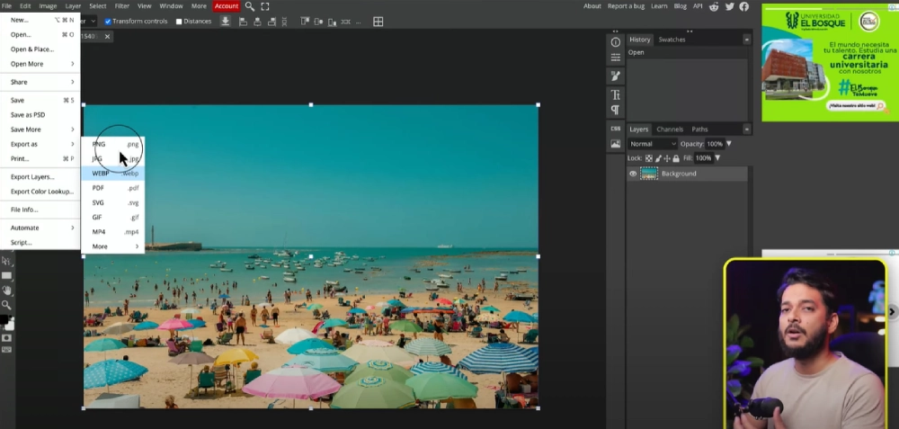Select the Path Select tool
This screenshot has width=899, height=429.
(x=6, y=262)
